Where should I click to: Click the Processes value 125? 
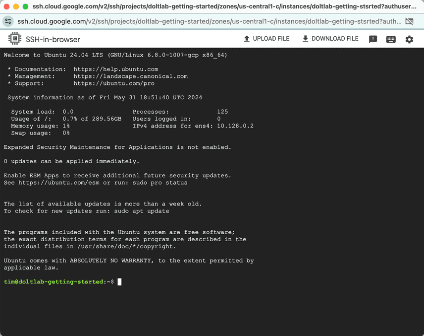(222, 112)
